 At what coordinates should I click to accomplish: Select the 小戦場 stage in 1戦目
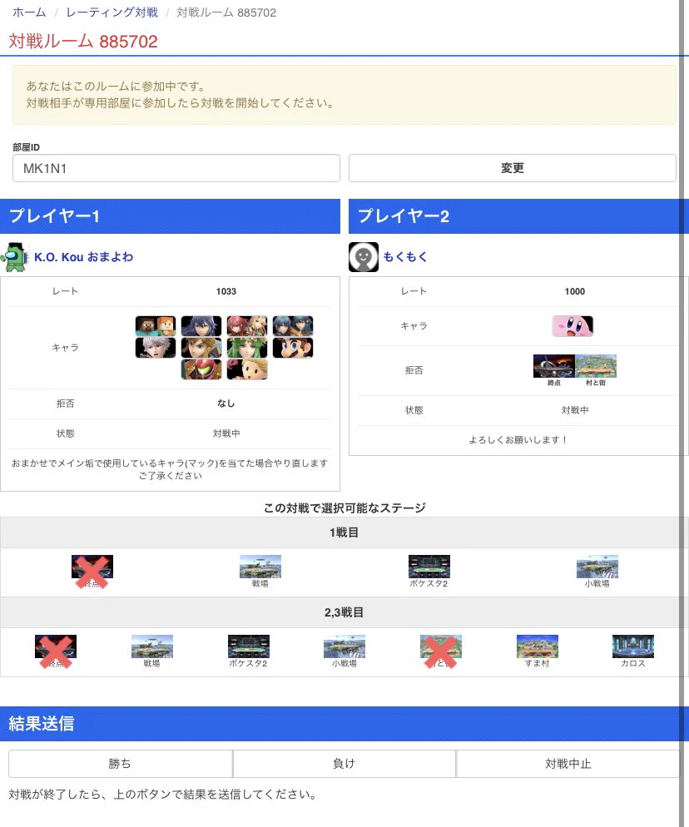pyautogui.click(x=597, y=572)
